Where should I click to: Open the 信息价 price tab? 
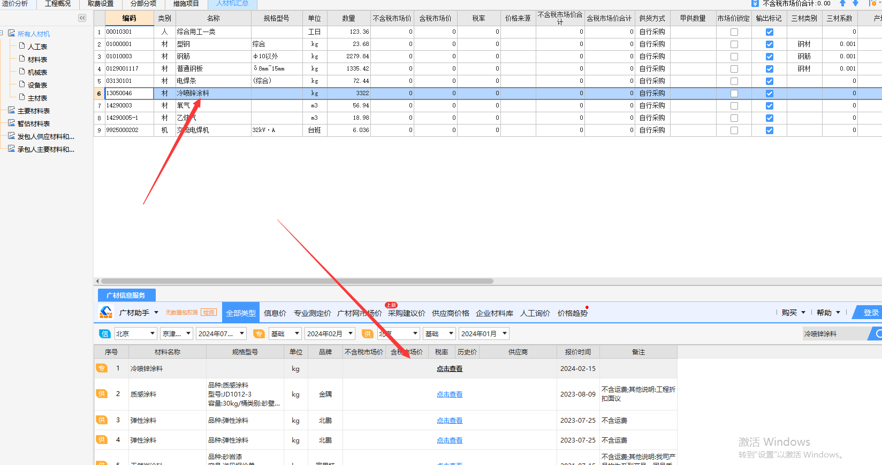(275, 313)
